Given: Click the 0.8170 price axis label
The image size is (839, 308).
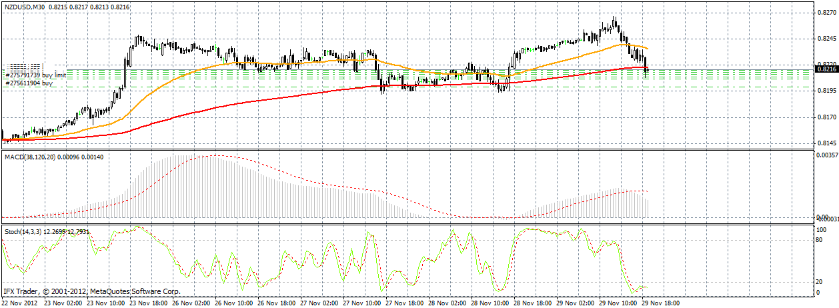Looking at the screenshot, I should [x=827, y=117].
